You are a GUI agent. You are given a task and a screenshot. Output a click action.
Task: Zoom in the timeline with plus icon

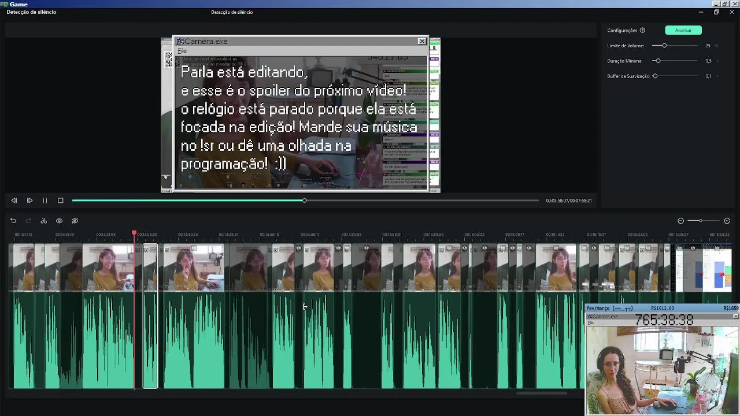[727, 221]
